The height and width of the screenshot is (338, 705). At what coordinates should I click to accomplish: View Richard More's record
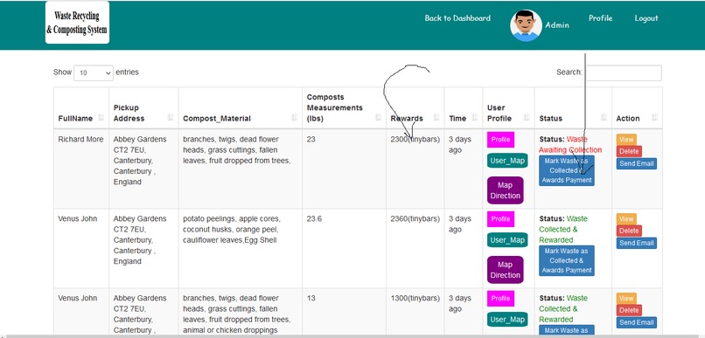(x=626, y=140)
